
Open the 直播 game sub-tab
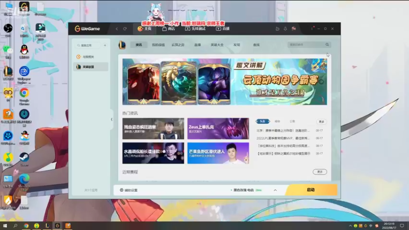coord(197,45)
